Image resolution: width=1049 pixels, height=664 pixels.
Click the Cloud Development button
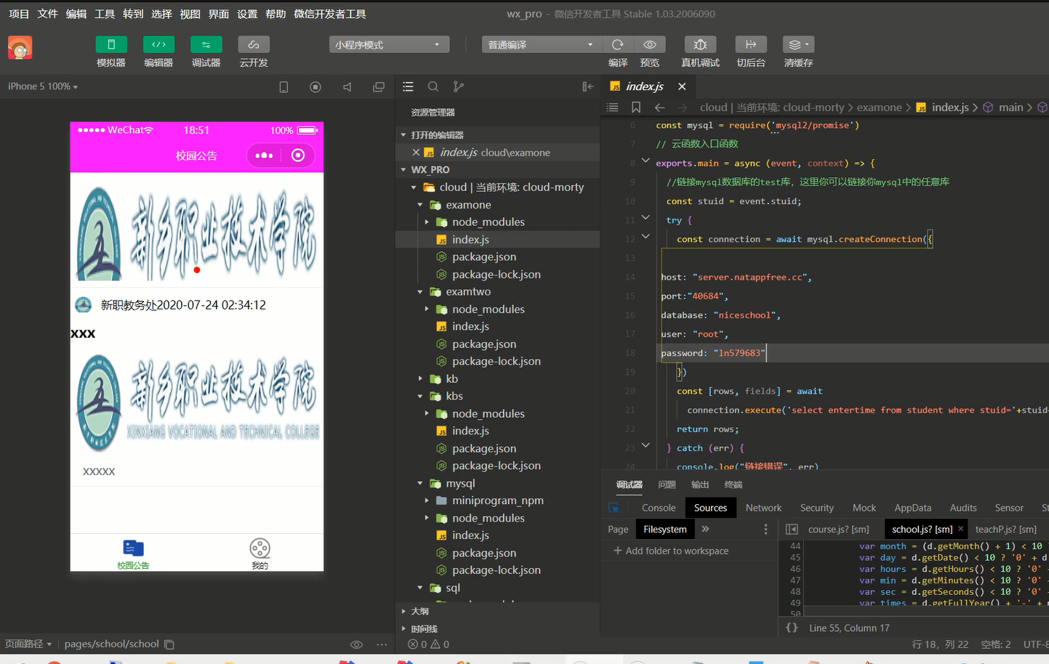(254, 44)
